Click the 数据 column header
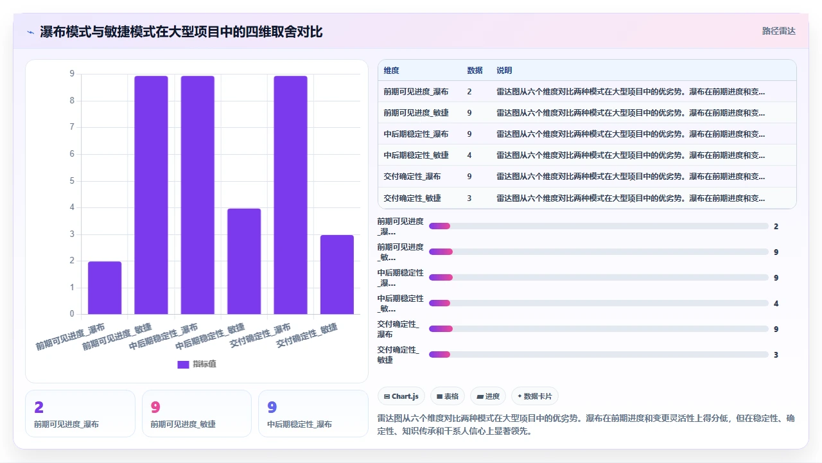 (x=475, y=71)
